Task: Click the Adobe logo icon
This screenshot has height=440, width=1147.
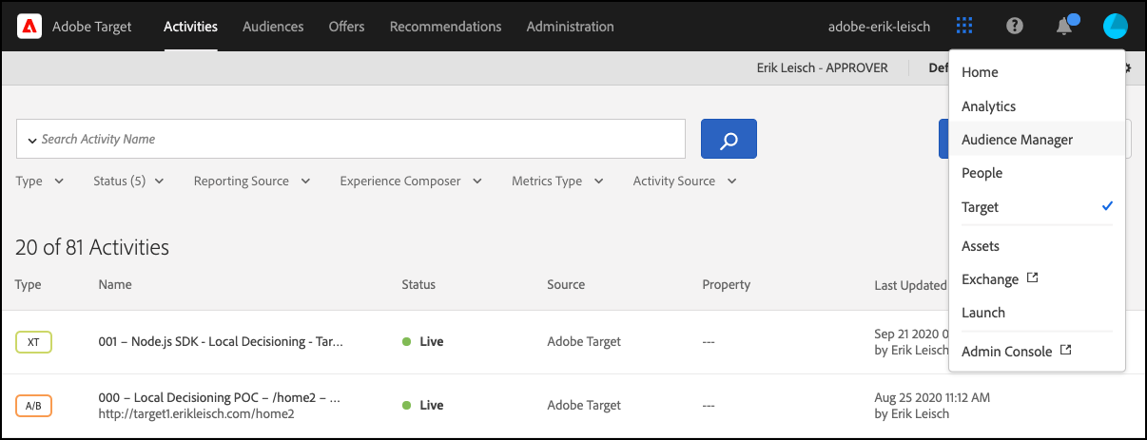Action: point(29,27)
